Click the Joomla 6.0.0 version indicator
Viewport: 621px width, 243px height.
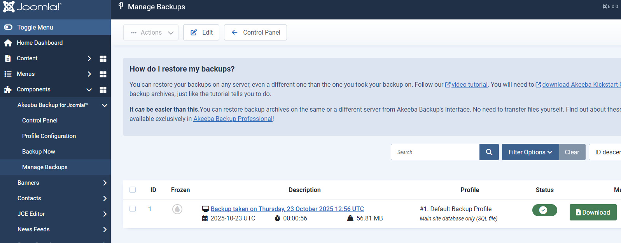[610, 7]
